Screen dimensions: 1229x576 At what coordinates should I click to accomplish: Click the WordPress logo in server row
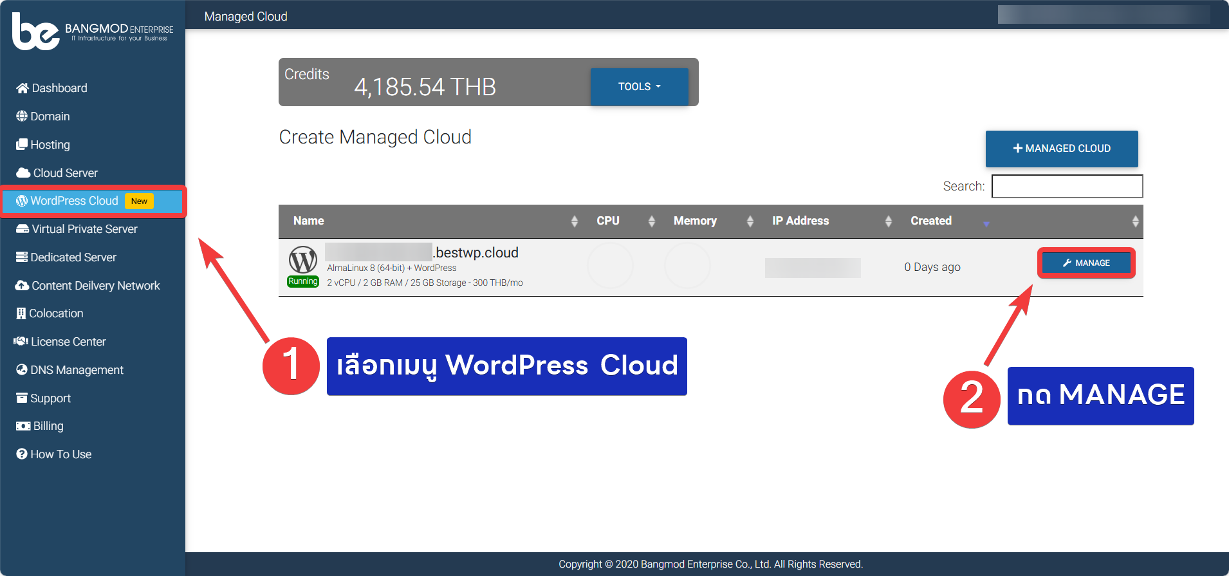[x=302, y=260]
